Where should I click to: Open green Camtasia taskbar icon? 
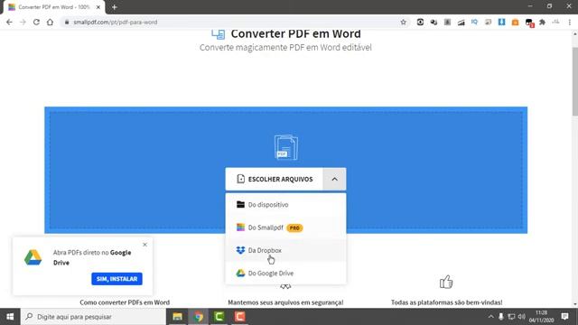pyautogui.click(x=219, y=317)
